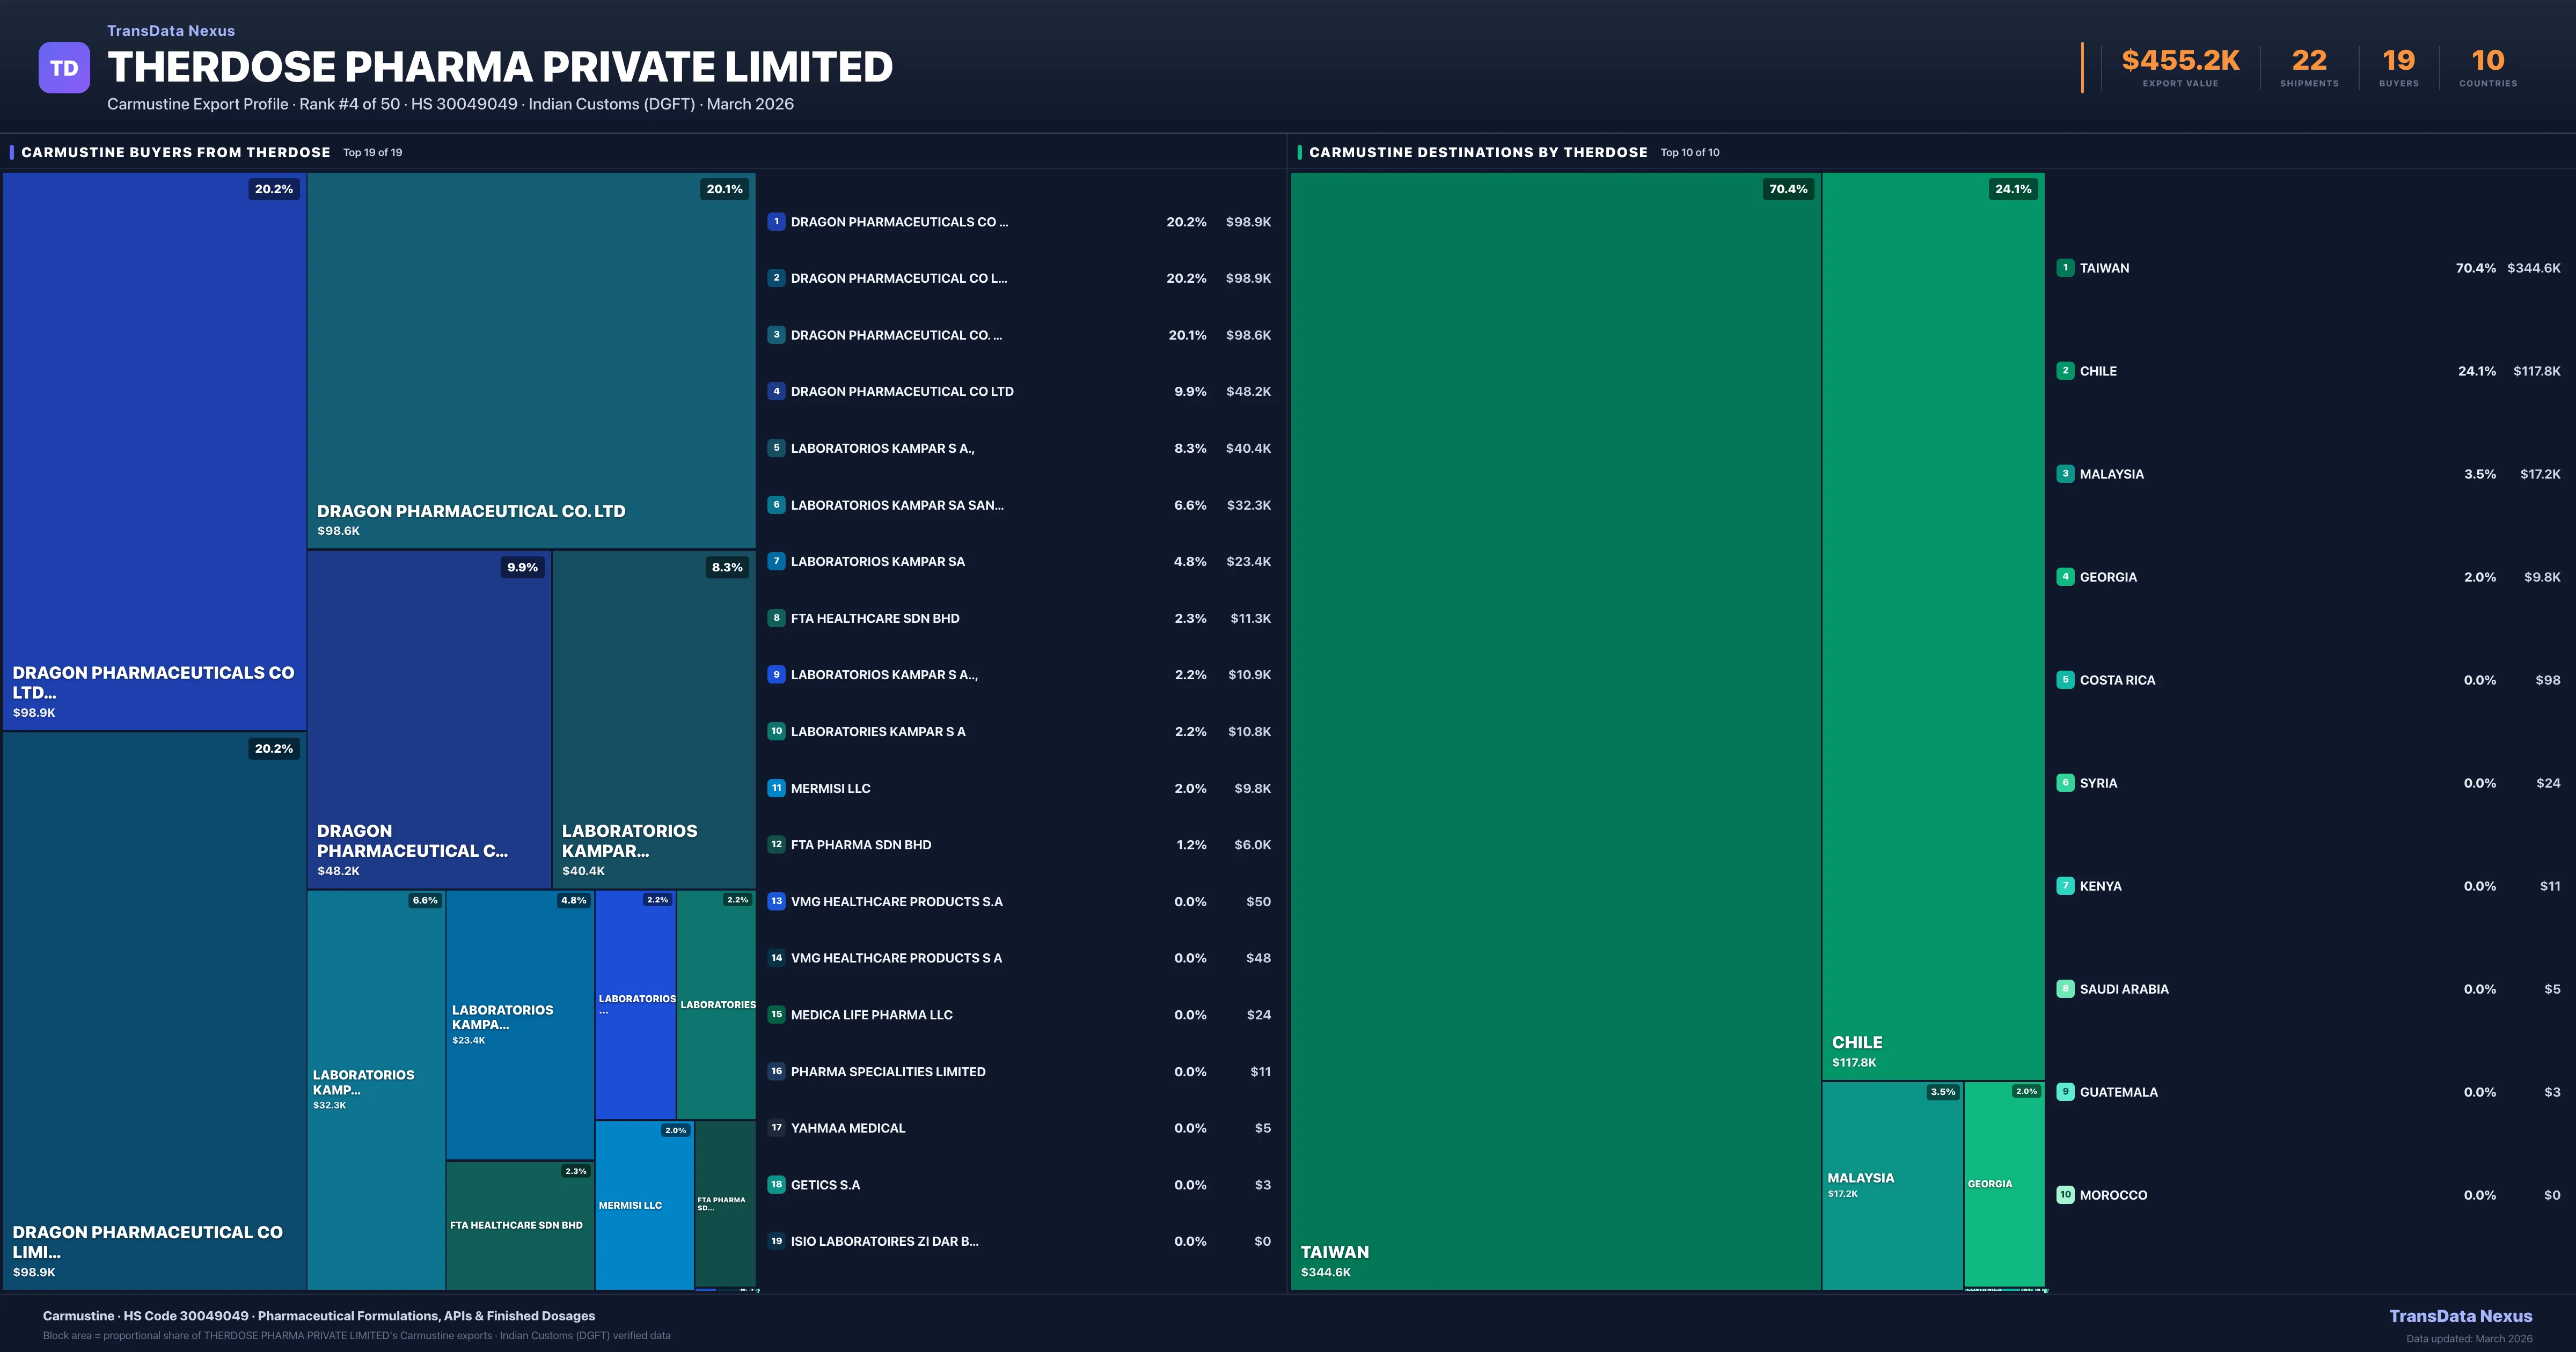Click rank 1 badge next to Taiwan
This screenshot has width=2576, height=1352.
click(x=2065, y=268)
